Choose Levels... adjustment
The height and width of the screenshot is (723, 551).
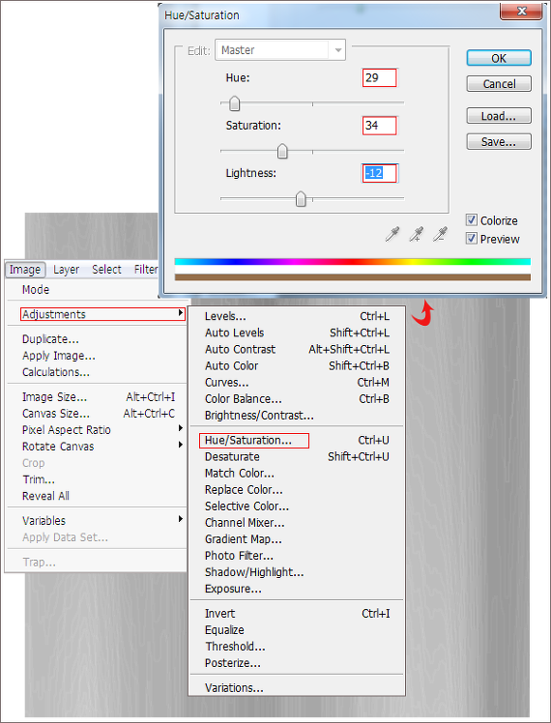click(297, 316)
